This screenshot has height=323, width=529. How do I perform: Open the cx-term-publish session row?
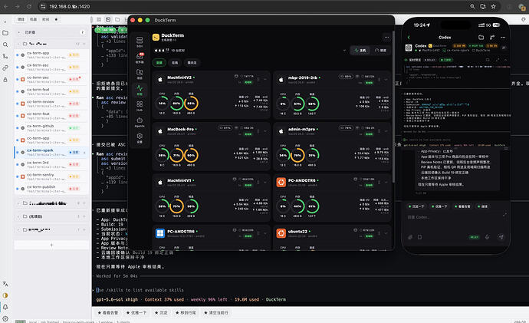click(x=51, y=189)
